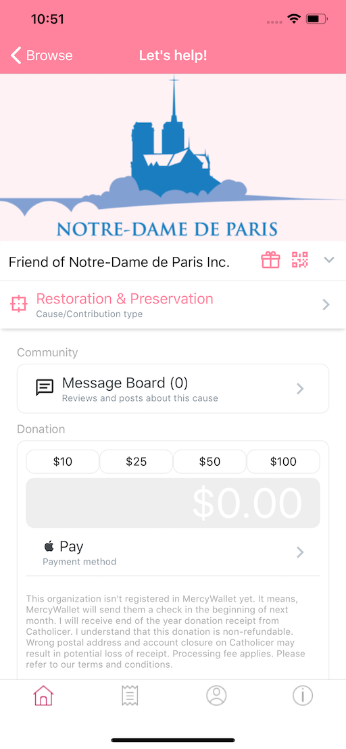Viewport: 346px width, 749px height.
Task: Tap the Message Board speech bubble icon
Action: click(45, 388)
